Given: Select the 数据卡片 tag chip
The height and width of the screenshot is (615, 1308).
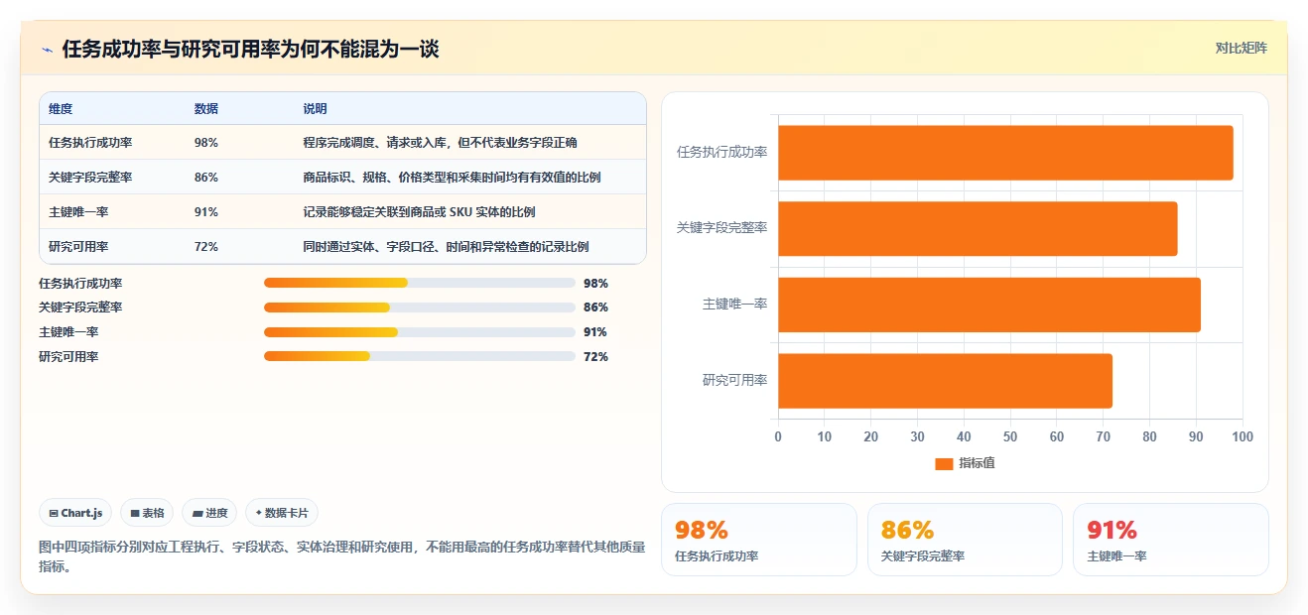Looking at the screenshot, I should 282,513.
